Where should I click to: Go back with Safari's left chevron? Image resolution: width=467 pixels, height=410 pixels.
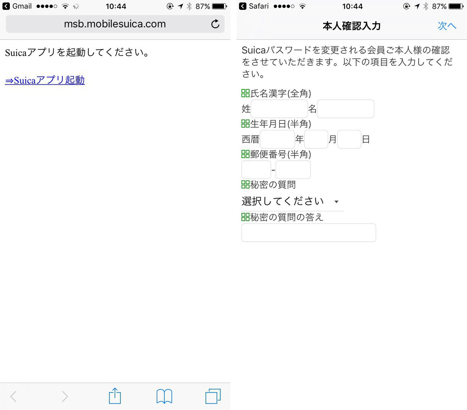pos(13,396)
